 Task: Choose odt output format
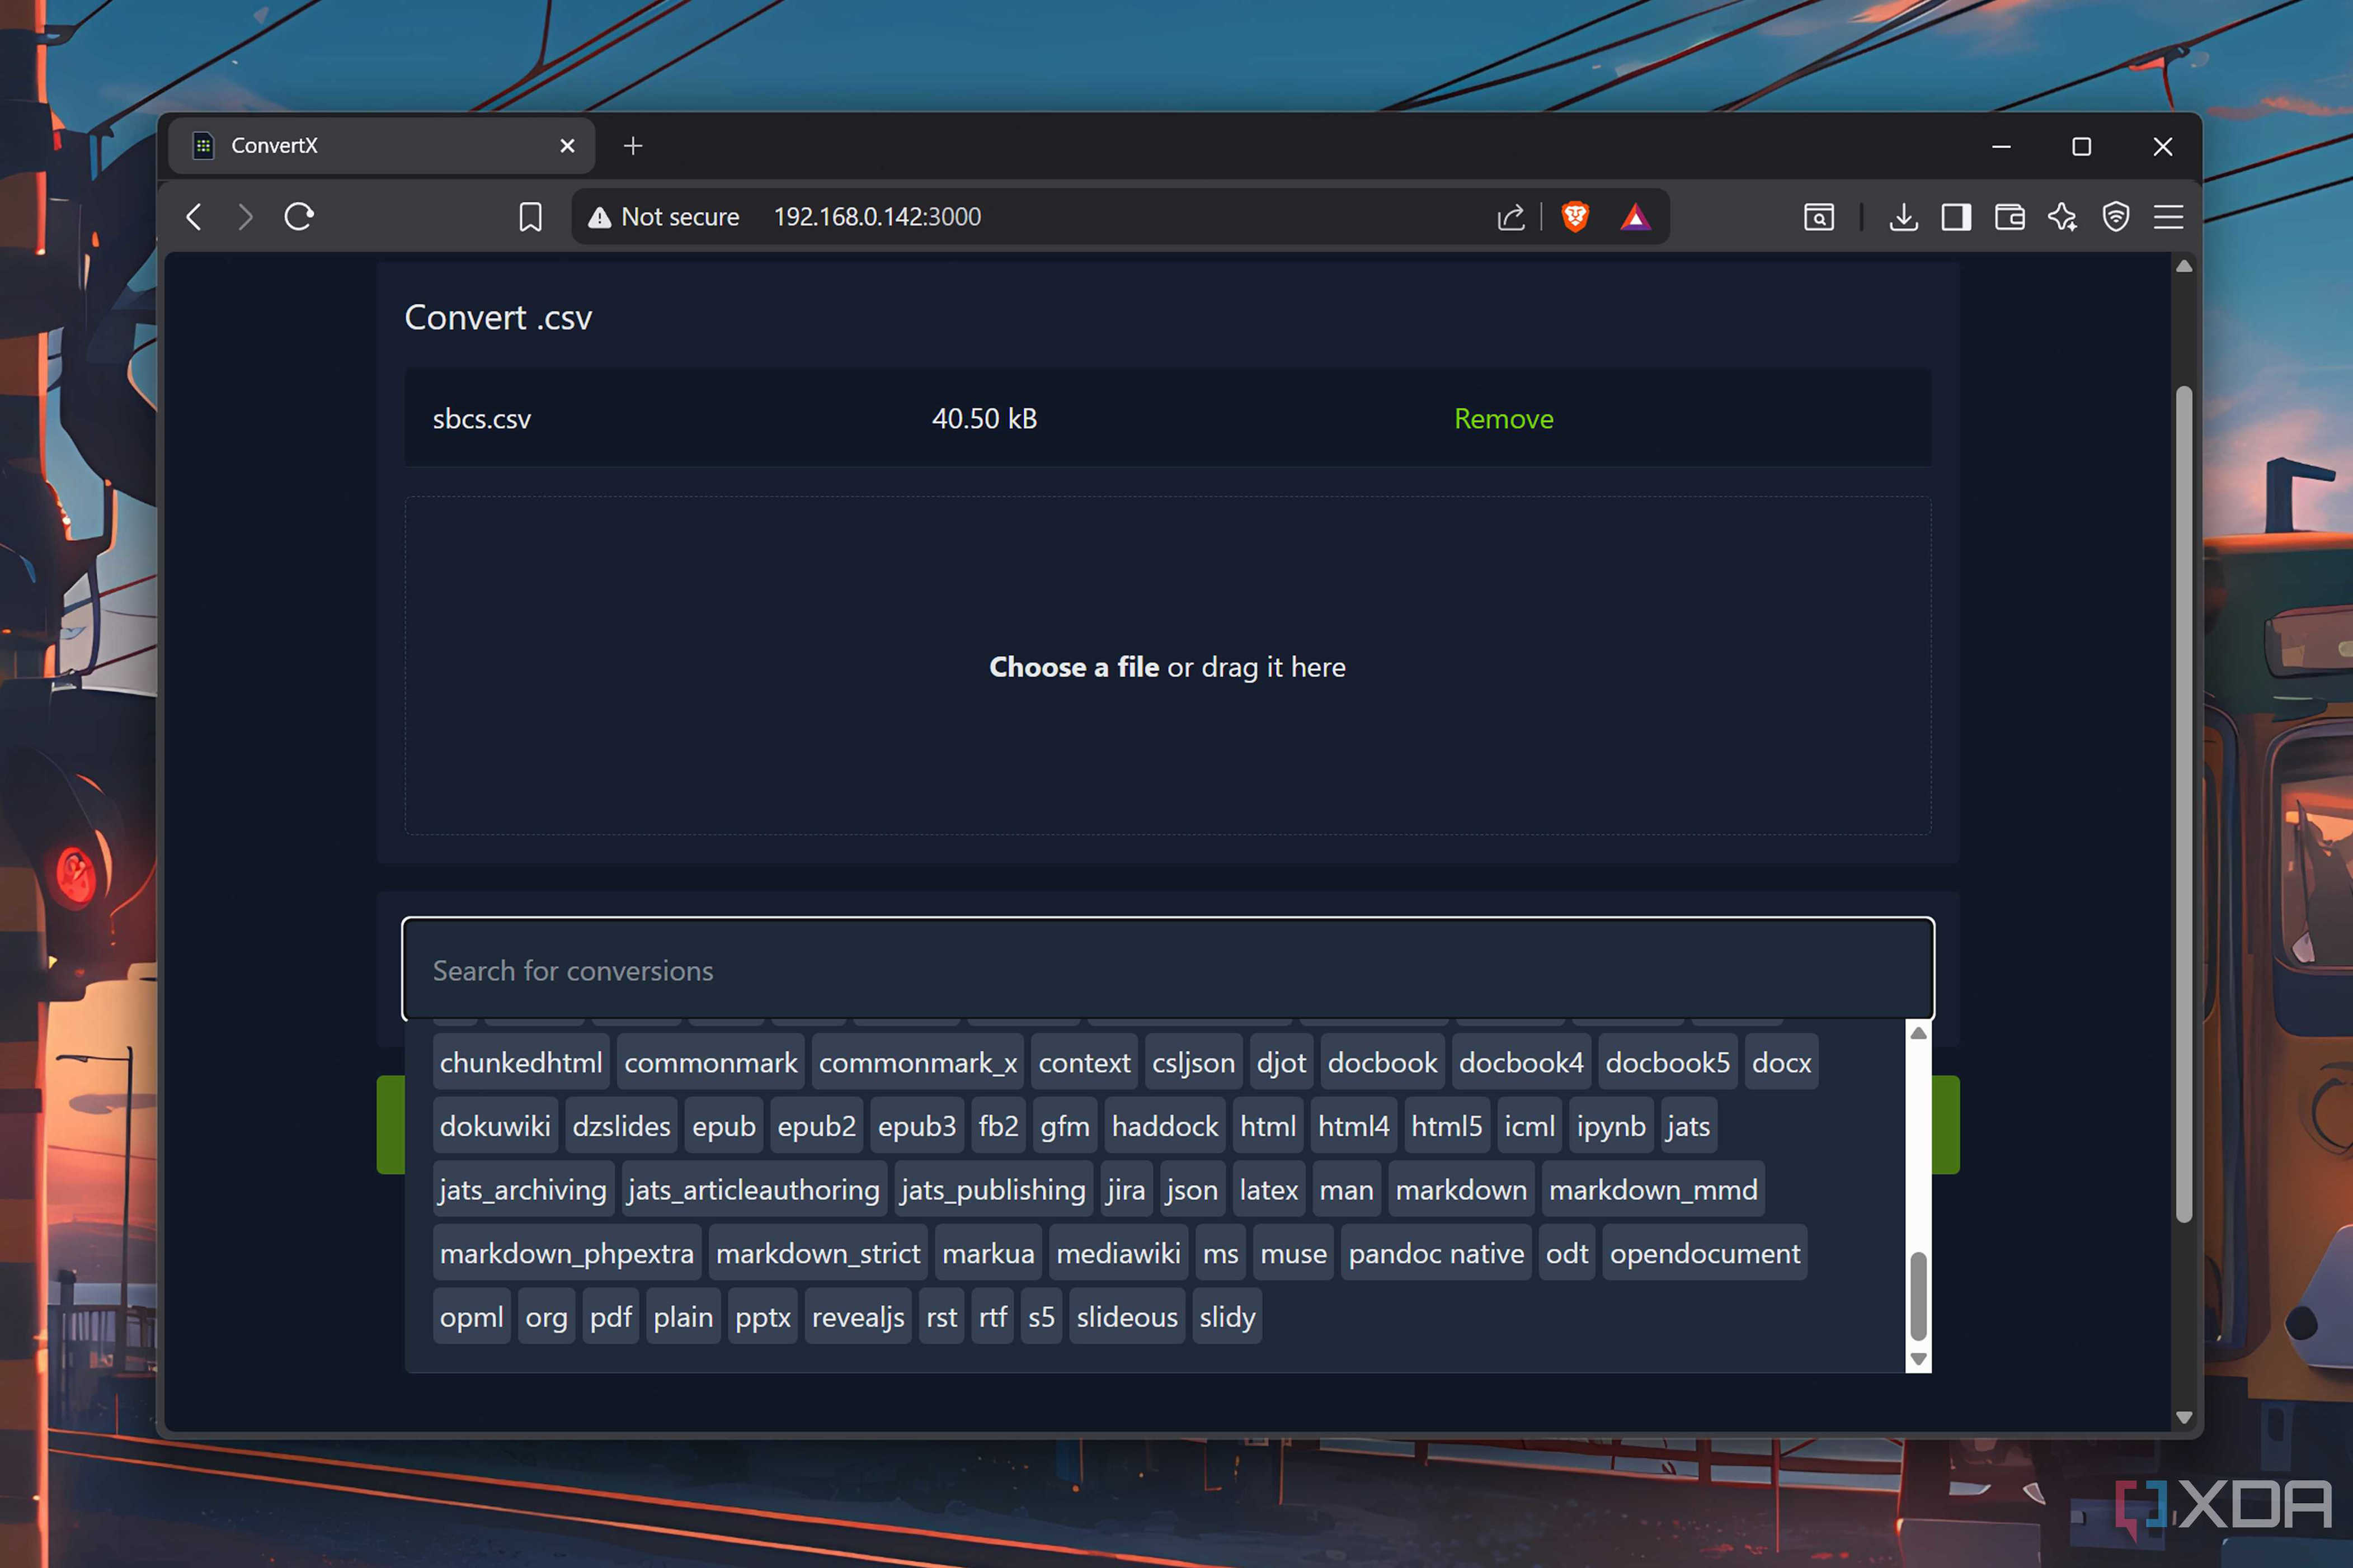tap(1566, 1253)
